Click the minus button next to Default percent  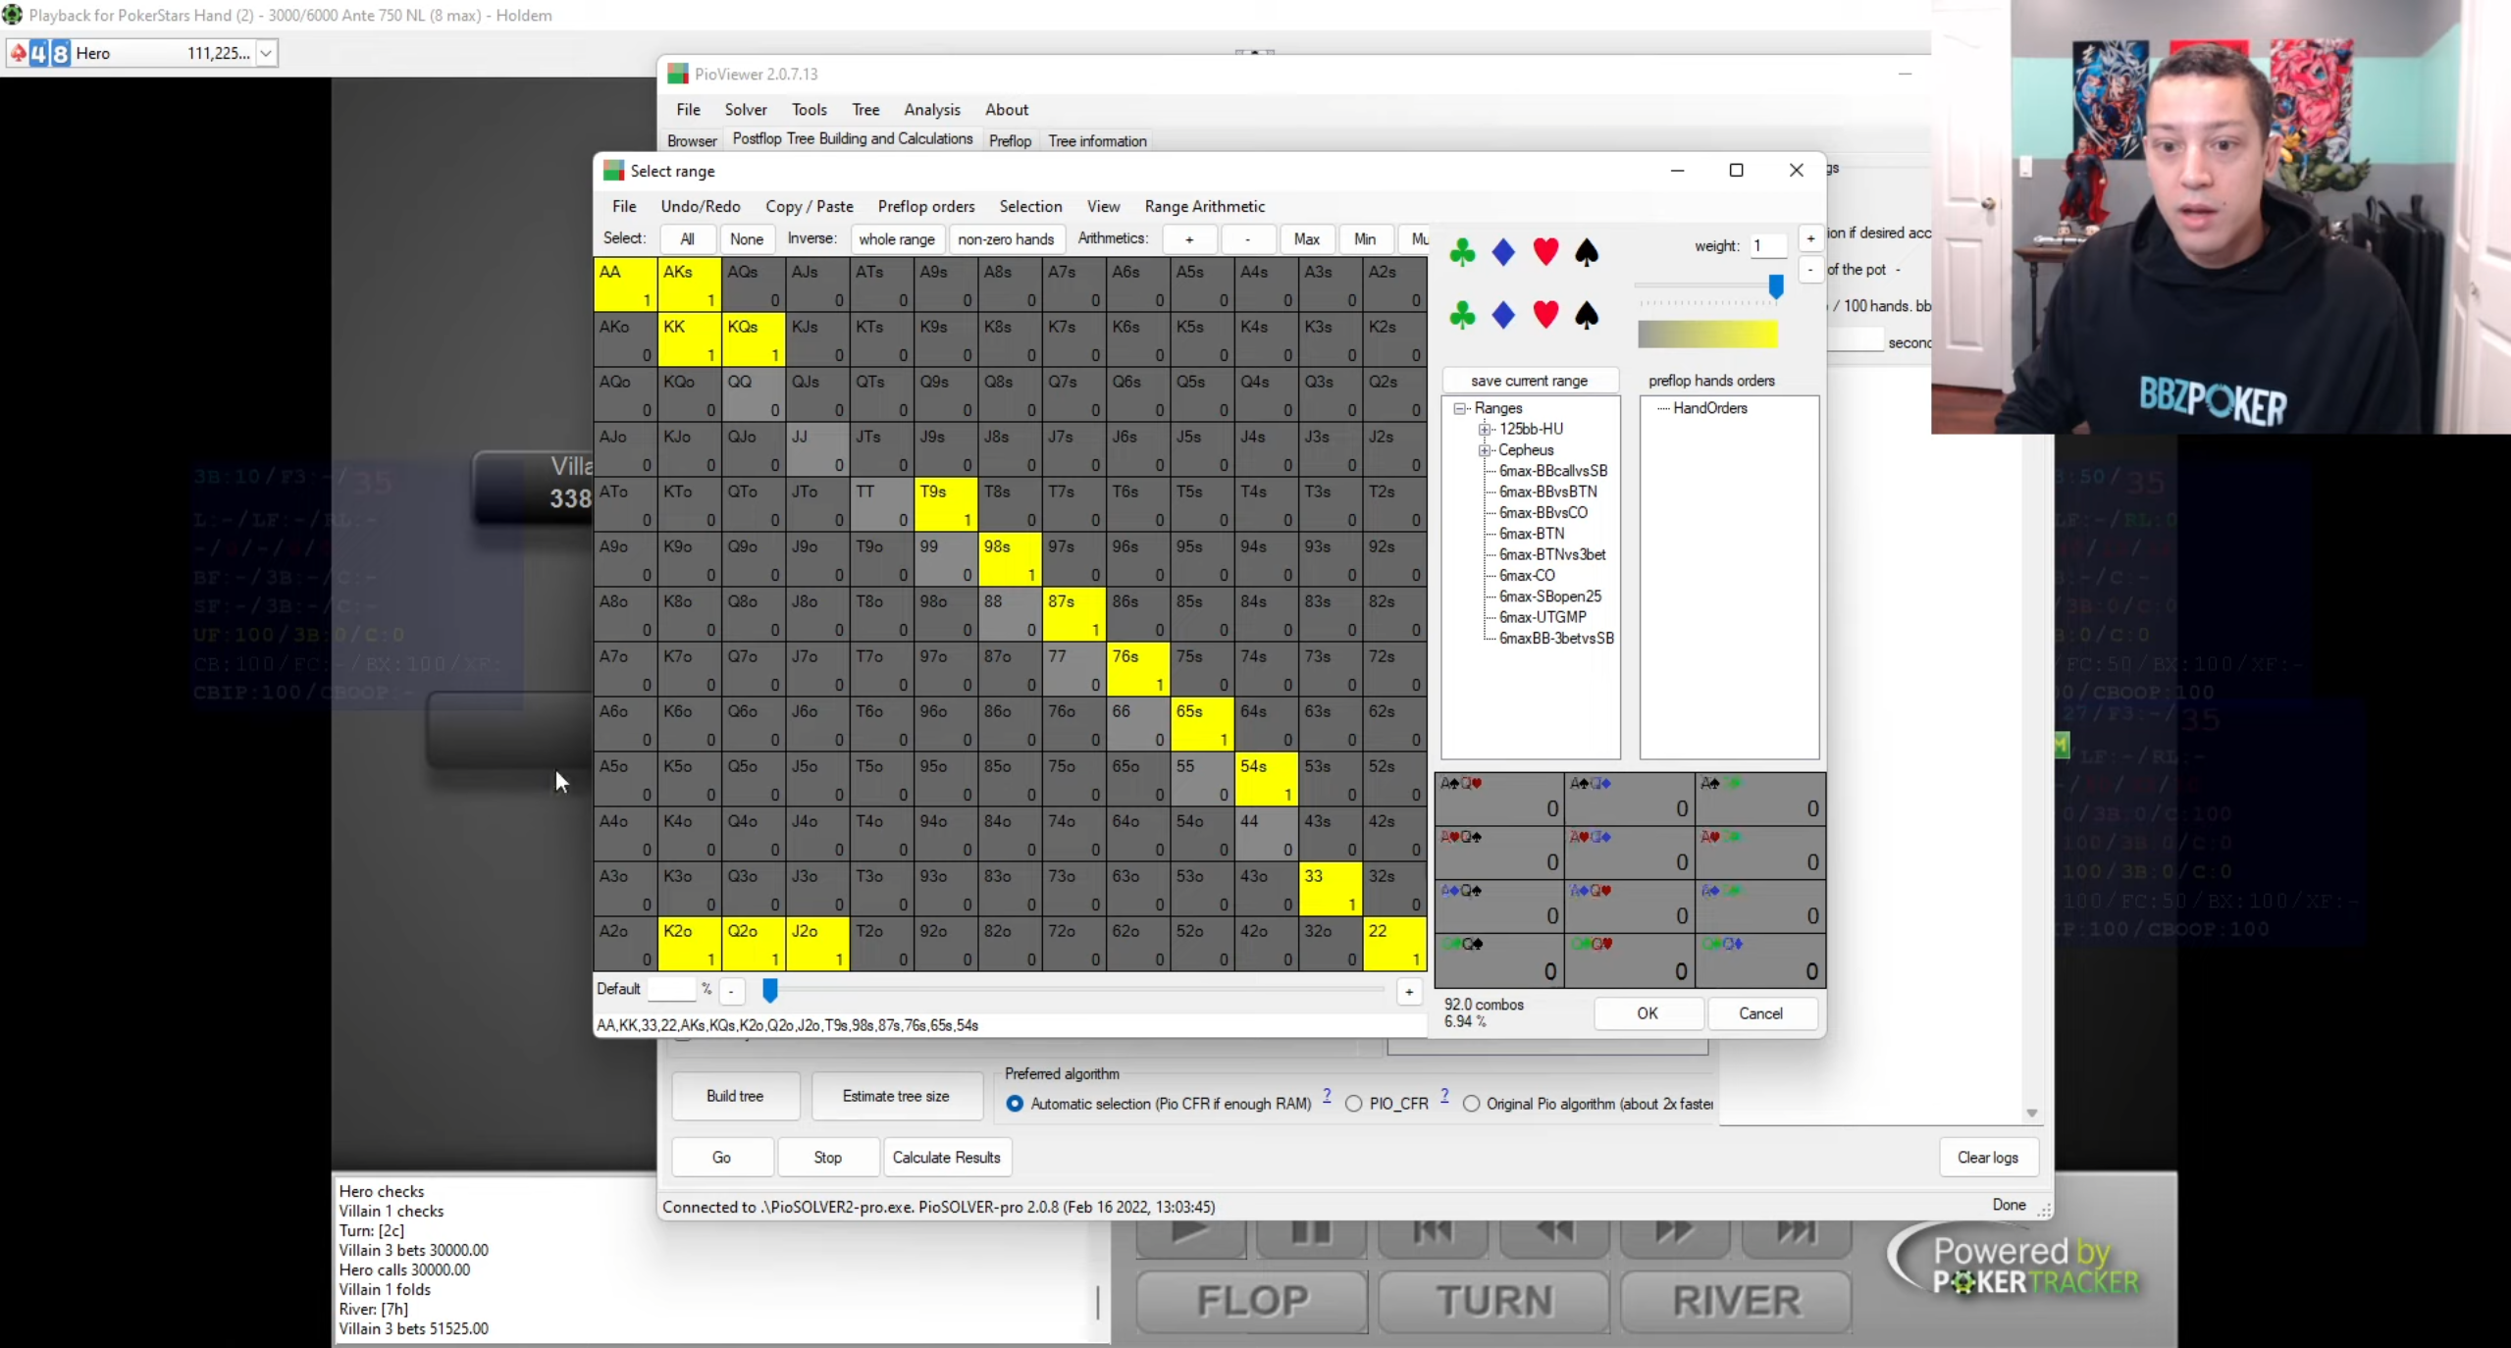point(731,991)
